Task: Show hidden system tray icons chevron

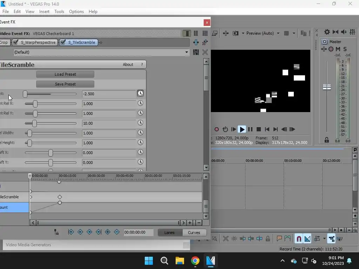Action: coord(283,261)
